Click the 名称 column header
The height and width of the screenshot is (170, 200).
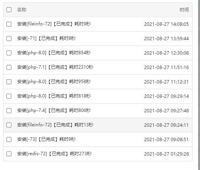pos(22,10)
